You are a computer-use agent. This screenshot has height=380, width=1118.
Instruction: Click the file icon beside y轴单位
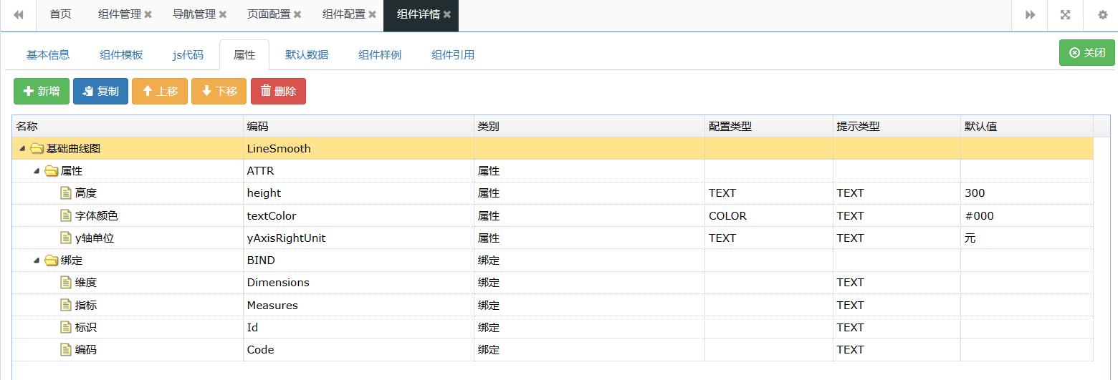[x=66, y=238]
